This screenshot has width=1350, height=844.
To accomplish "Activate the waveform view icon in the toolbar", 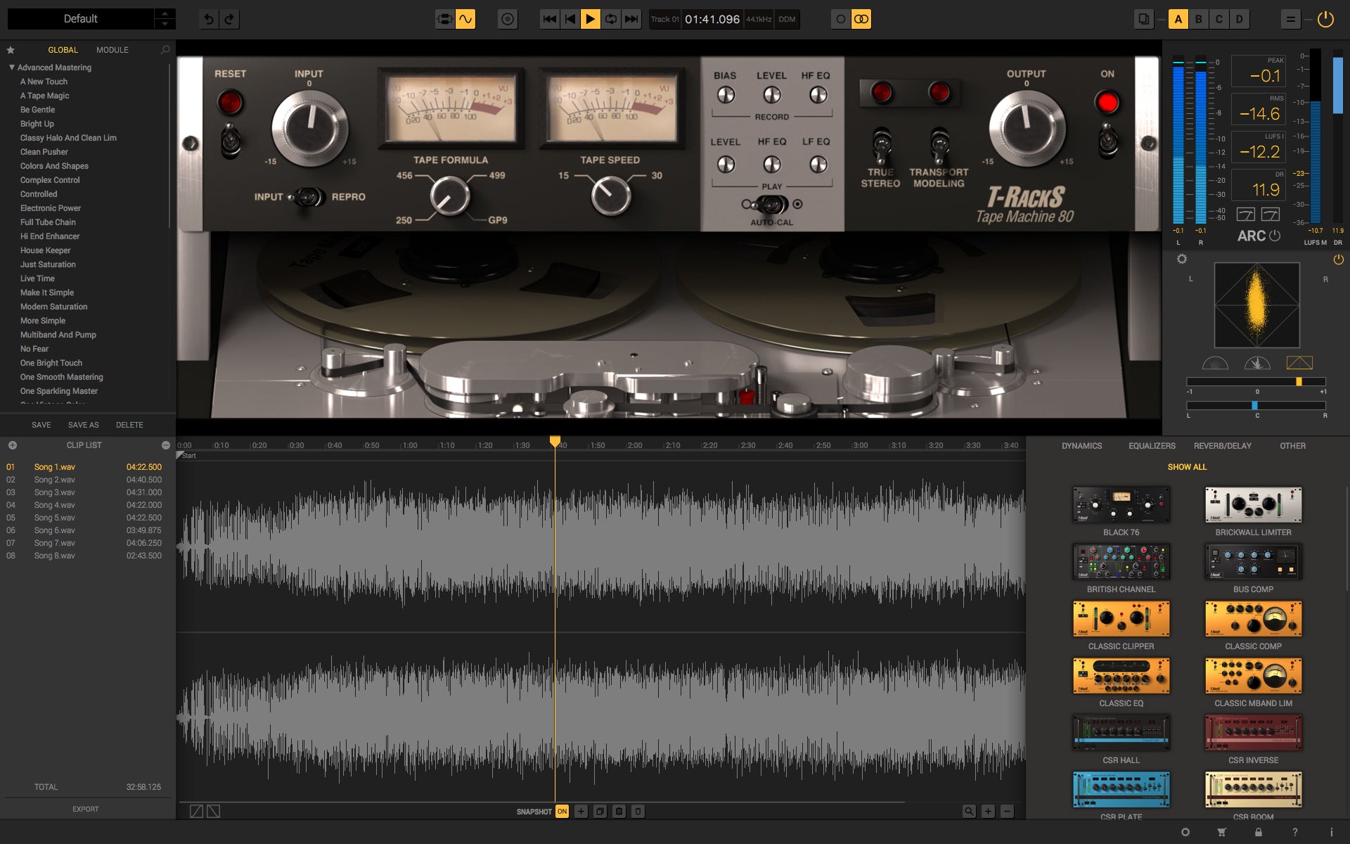I will [464, 19].
